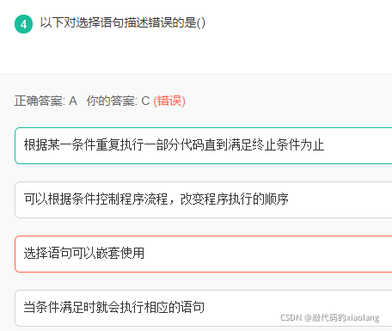Click the empty parentheses in the question
Screen dimensions: 392x331
point(201,22)
